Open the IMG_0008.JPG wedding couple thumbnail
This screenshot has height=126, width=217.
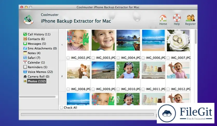tap(78, 70)
